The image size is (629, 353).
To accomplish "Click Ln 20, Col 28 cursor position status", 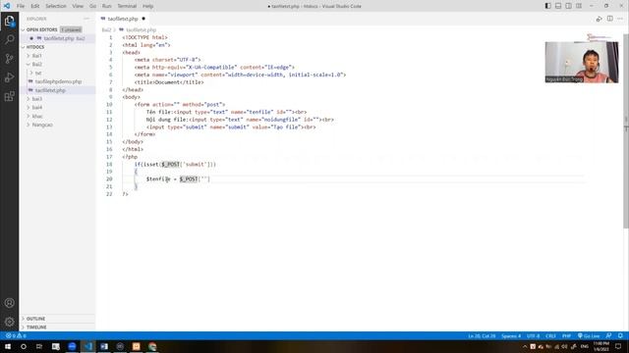I will pos(482,335).
